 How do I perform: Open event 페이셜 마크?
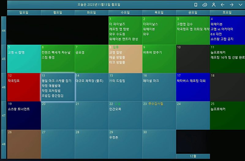pyautogui.click(x=151, y=81)
